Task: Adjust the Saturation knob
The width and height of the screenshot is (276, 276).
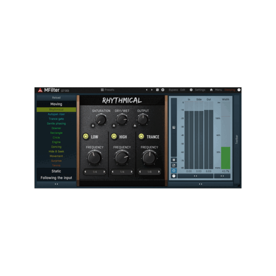Action: click(x=101, y=120)
